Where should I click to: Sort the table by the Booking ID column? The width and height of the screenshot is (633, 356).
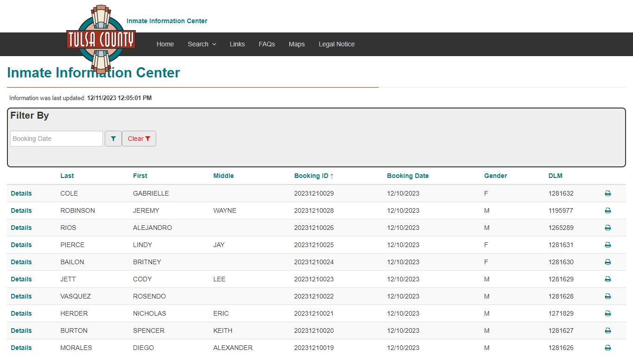click(314, 176)
